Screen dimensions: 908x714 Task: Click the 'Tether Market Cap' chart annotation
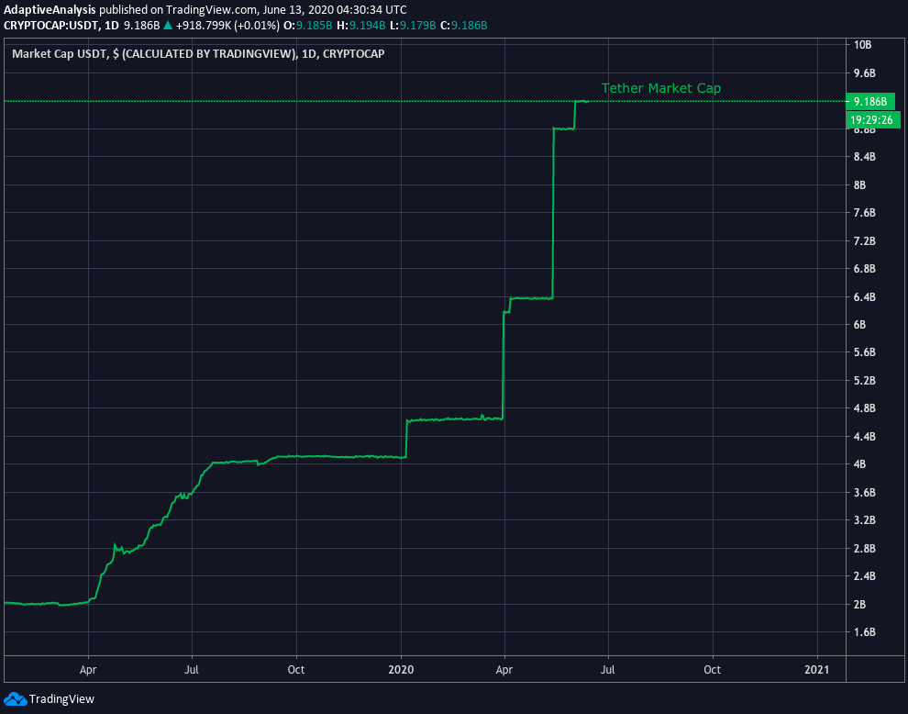coord(660,88)
